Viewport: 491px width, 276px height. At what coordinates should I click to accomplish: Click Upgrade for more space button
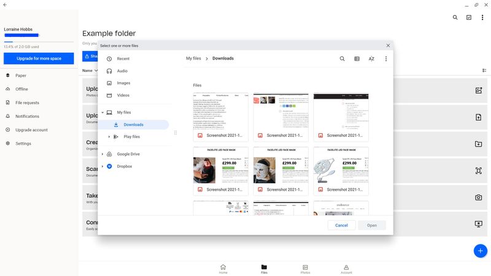tap(39, 58)
